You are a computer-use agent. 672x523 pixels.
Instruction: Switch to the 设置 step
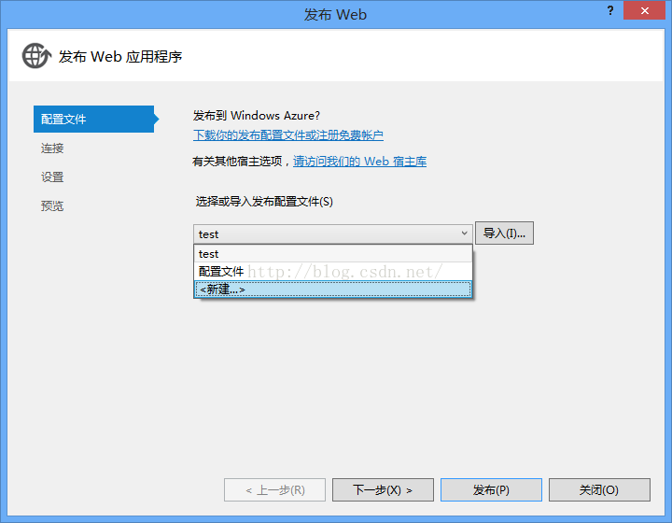[52, 177]
